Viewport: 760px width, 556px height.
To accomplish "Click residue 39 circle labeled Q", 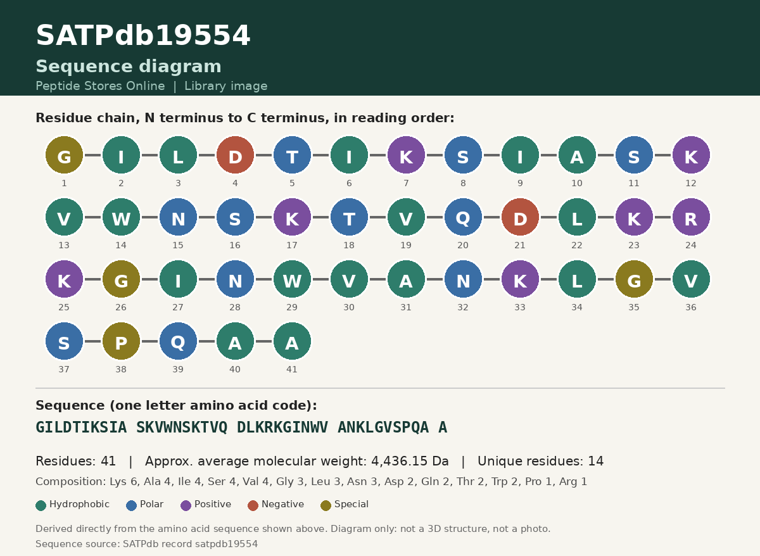I will [x=178, y=341].
